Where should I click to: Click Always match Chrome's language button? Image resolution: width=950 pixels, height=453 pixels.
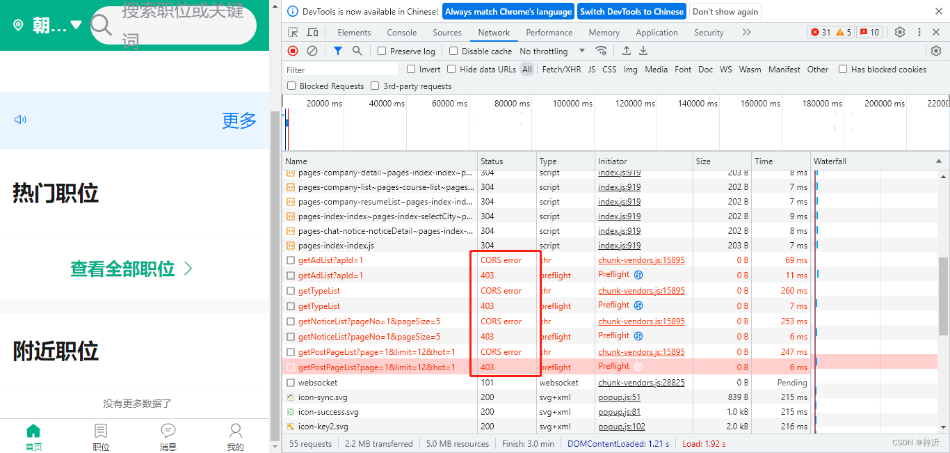point(508,11)
